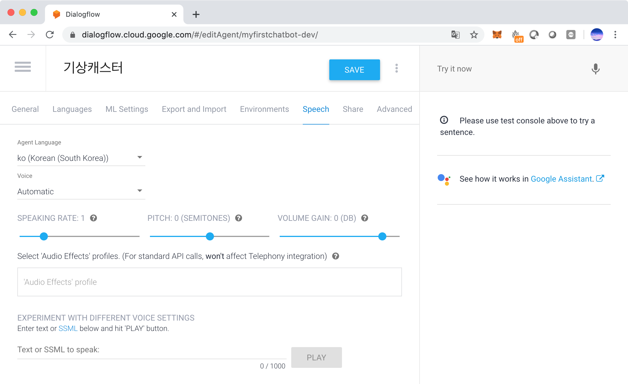Click Audio Effects profiles help icon
This screenshot has width=628, height=384.
pos(335,256)
